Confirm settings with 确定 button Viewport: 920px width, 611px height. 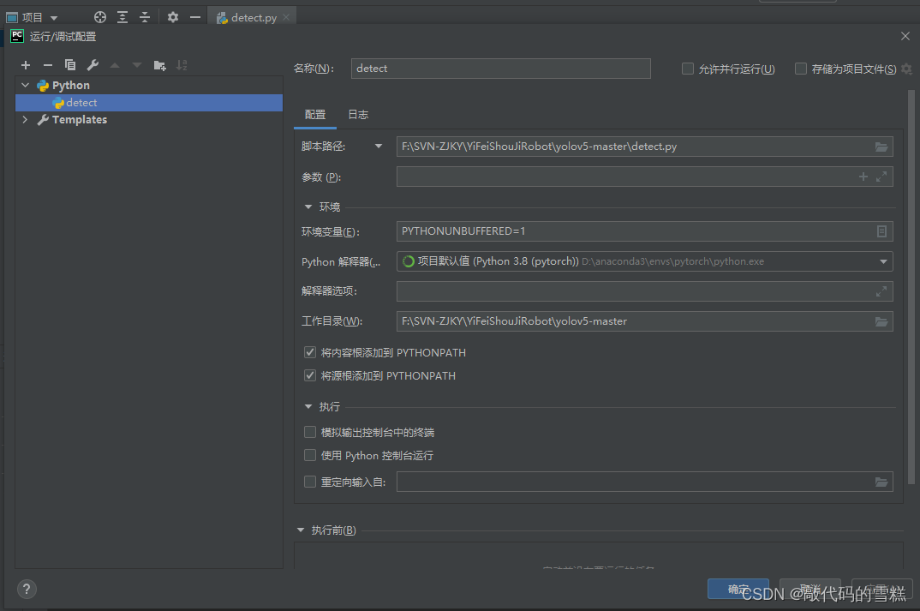point(738,589)
